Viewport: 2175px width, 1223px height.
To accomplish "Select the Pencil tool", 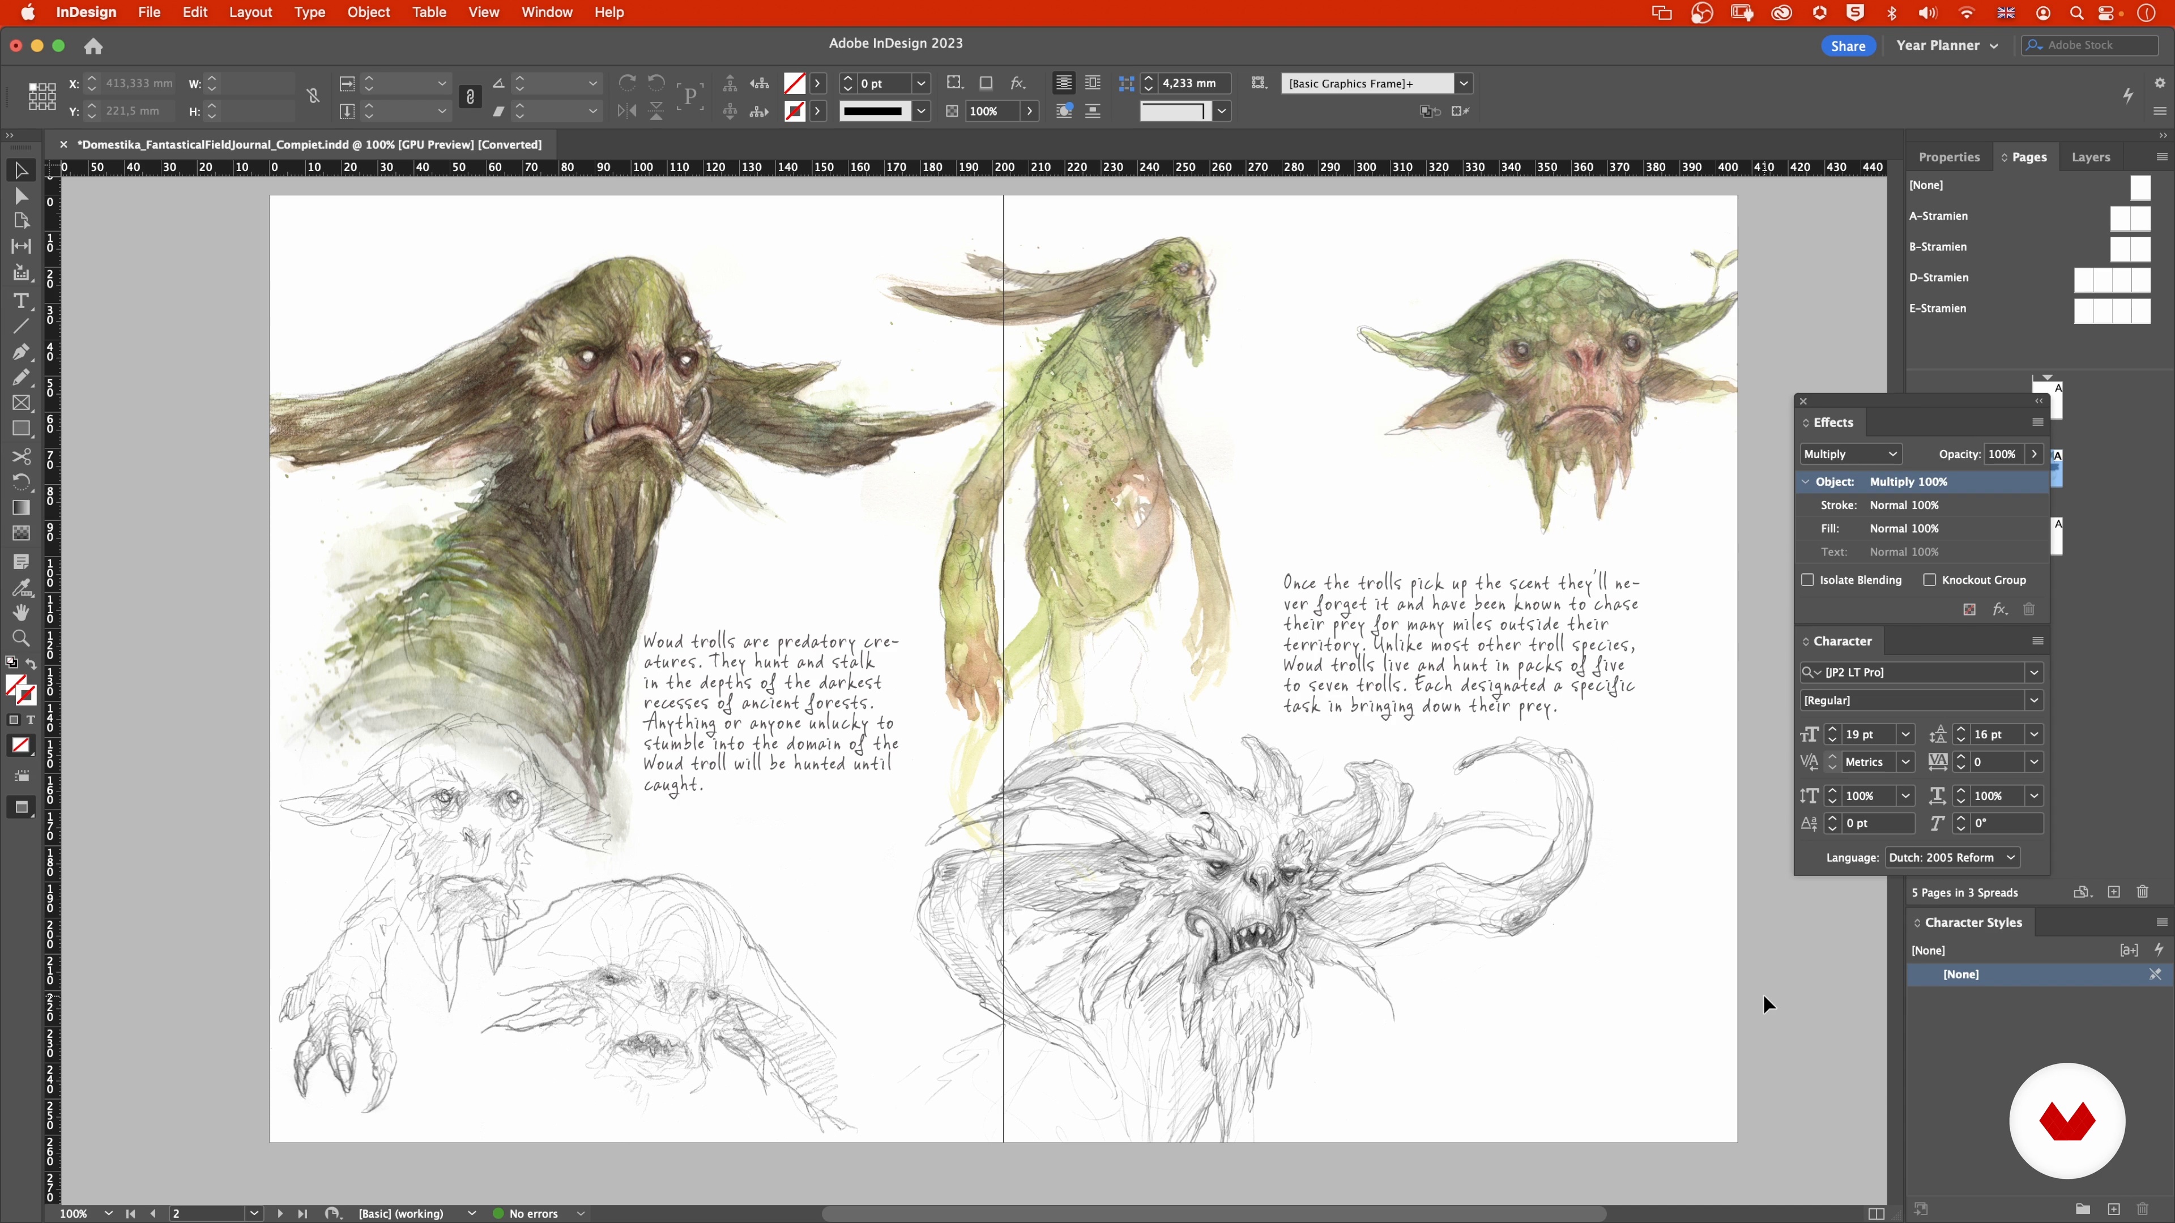I will [21, 377].
